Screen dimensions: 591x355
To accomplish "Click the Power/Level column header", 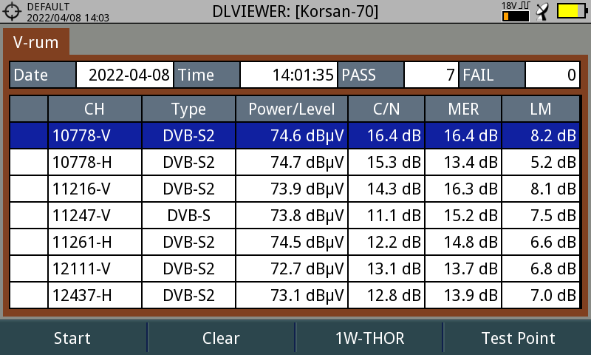I will pyautogui.click(x=292, y=109).
